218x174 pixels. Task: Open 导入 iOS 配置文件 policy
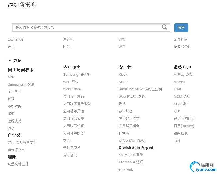(22, 142)
